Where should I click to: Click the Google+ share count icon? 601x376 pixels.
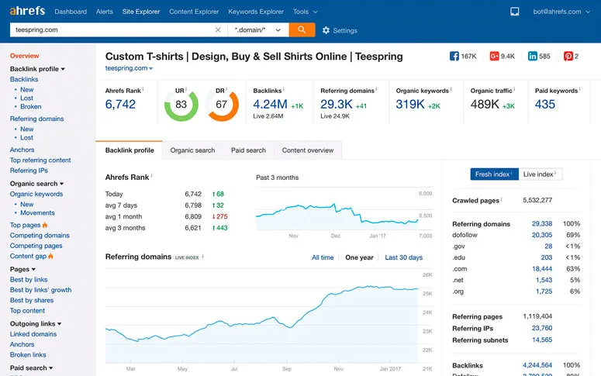point(494,57)
